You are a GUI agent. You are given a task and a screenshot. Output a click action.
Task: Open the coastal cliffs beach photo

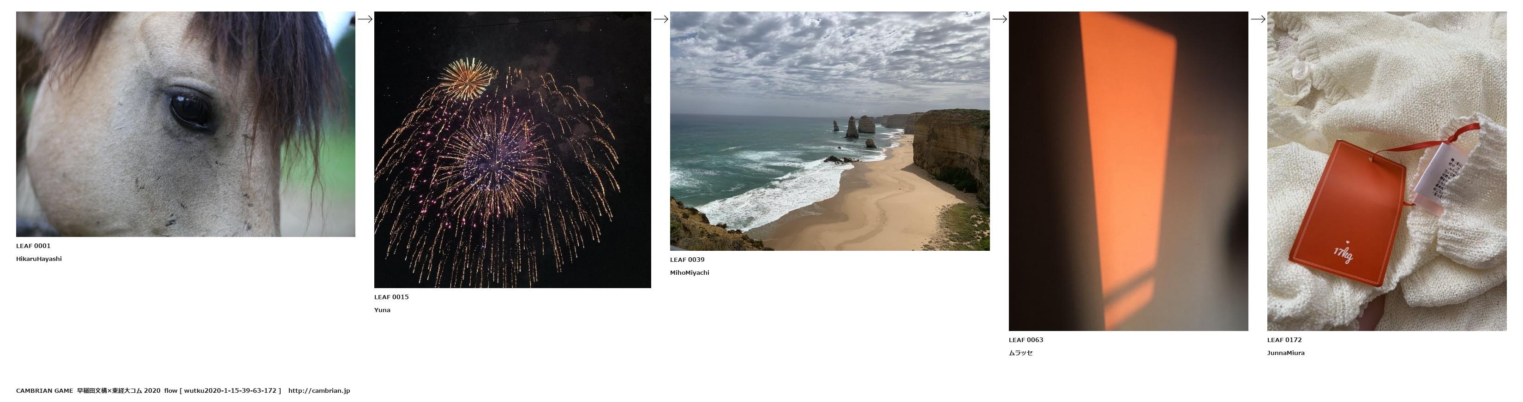click(829, 131)
